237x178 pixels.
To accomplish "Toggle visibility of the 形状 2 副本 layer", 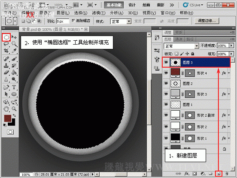I will pyautogui.click(x=166, y=115).
